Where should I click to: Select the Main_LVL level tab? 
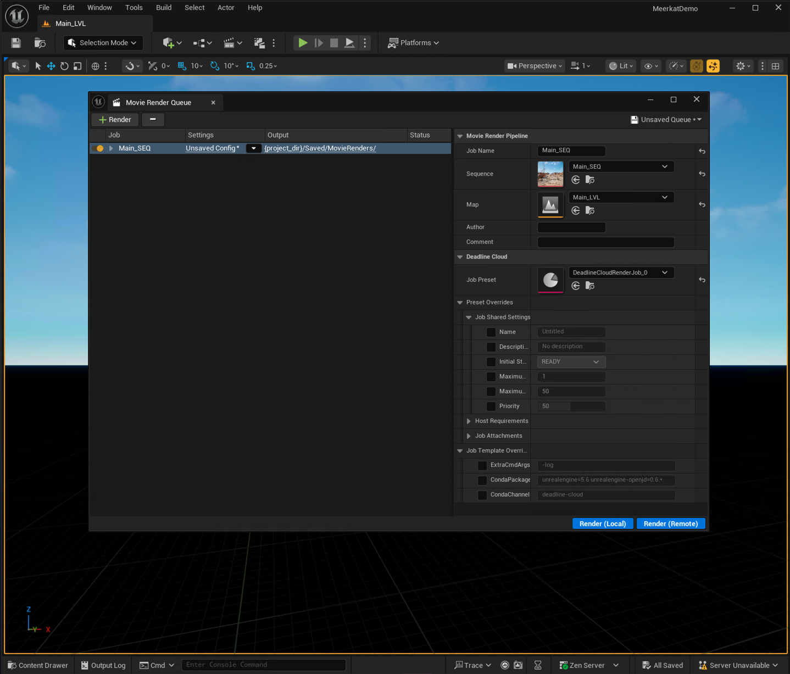pyautogui.click(x=69, y=23)
